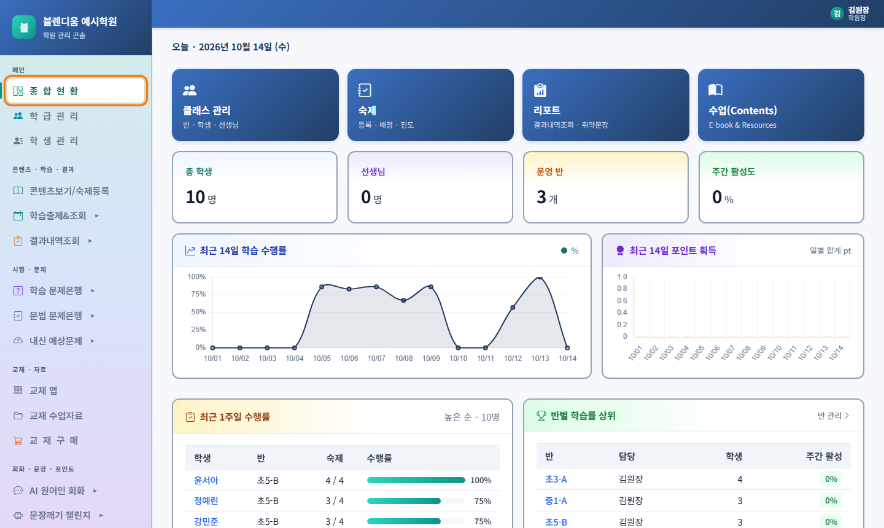Click 윤서아's 100% progress bar

coord(416,480)
